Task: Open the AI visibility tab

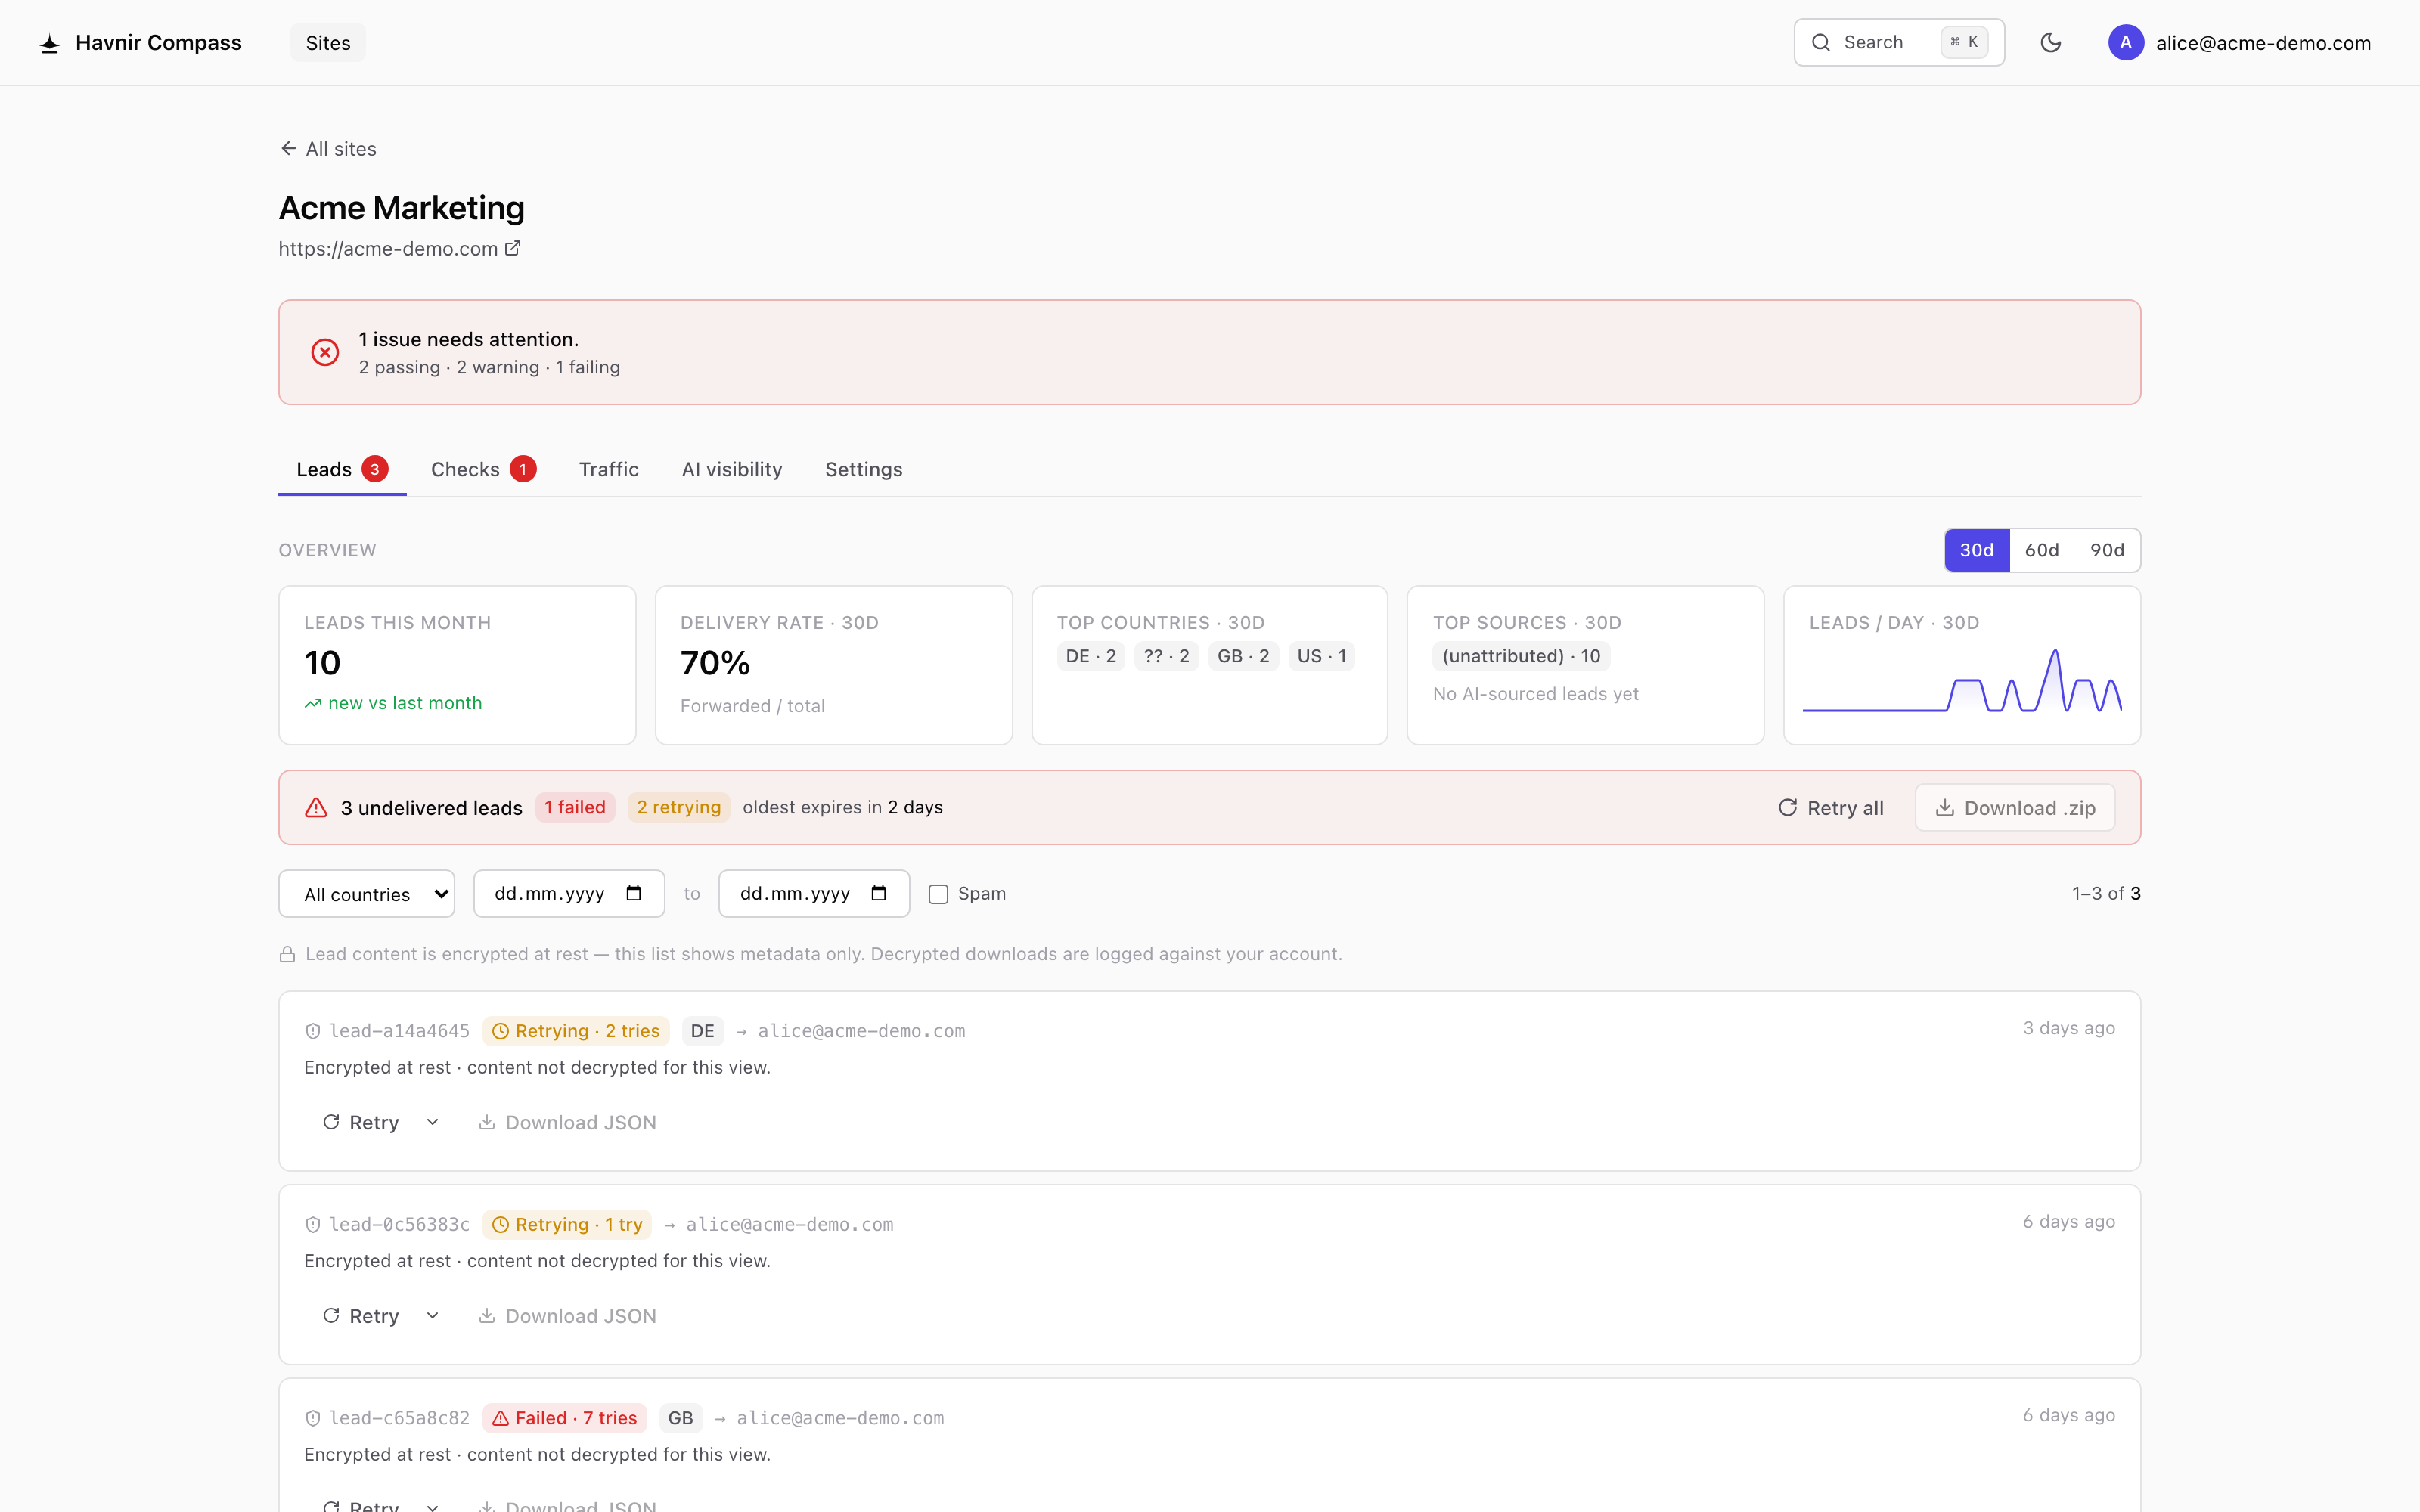Action: click(732, 469)
